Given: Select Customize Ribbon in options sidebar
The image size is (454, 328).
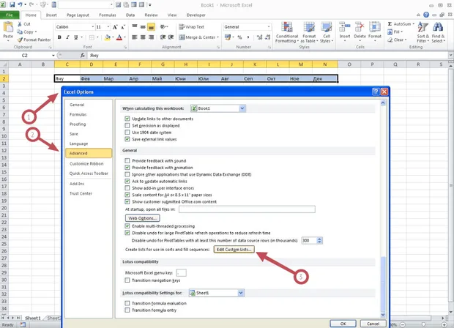Looking at the screenshot, I should pyautogui.click(x=86, y=163).
